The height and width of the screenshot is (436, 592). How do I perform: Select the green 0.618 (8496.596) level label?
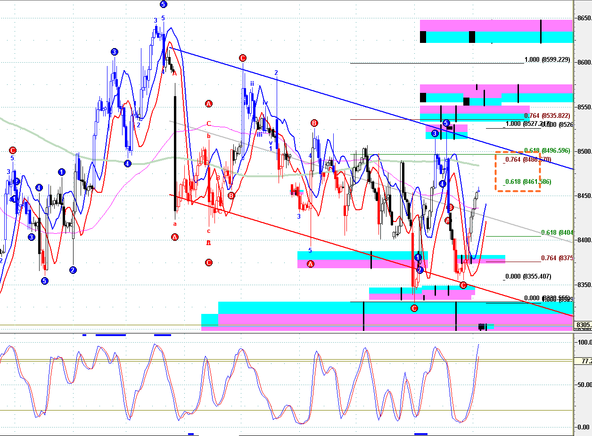[547, 151]
